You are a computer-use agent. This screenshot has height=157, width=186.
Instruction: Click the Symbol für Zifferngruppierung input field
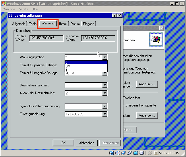click(83, 106)
